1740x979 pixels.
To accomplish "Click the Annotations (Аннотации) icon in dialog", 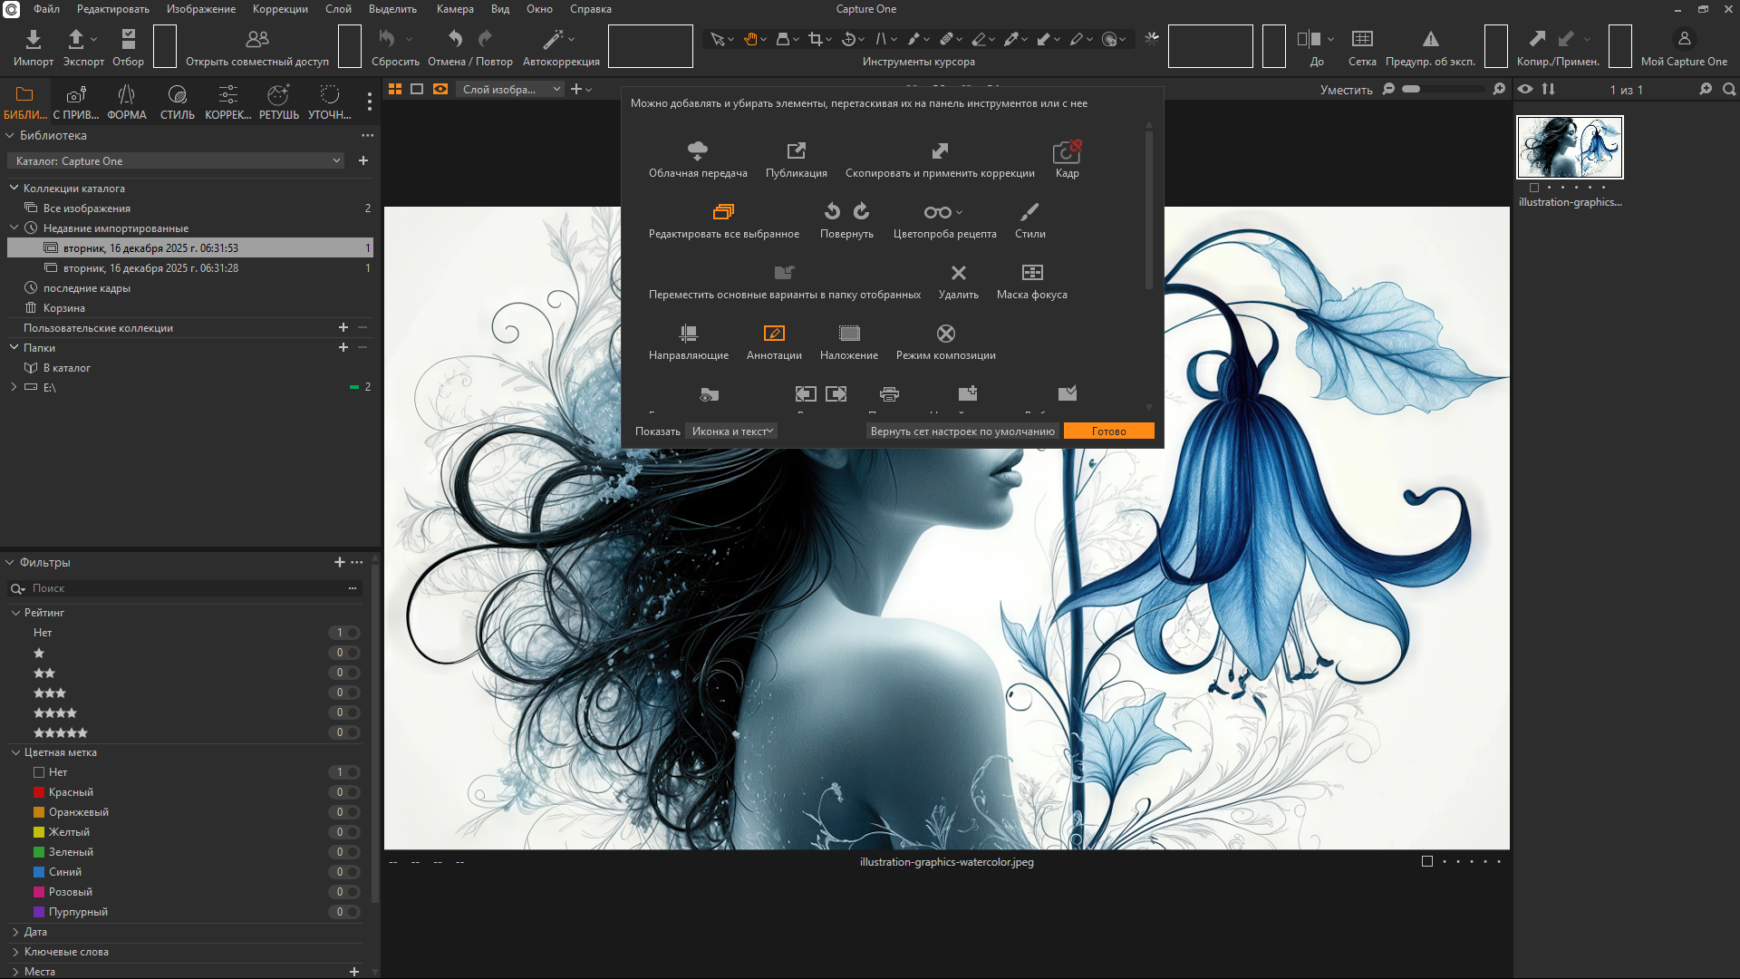I will pyautogui.click(x=774, y=334).
